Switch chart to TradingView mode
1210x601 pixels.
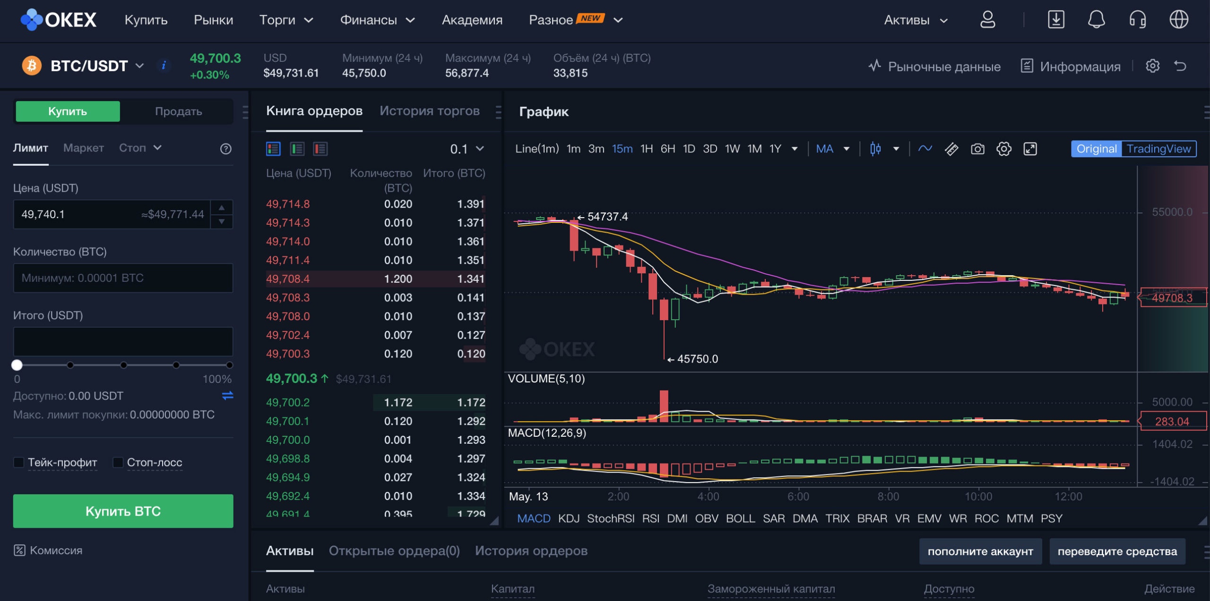(1158, 149)
